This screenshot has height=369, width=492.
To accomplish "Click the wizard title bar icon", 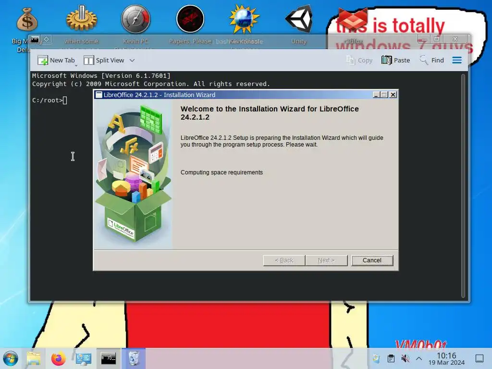I will (x=99, y=95).
